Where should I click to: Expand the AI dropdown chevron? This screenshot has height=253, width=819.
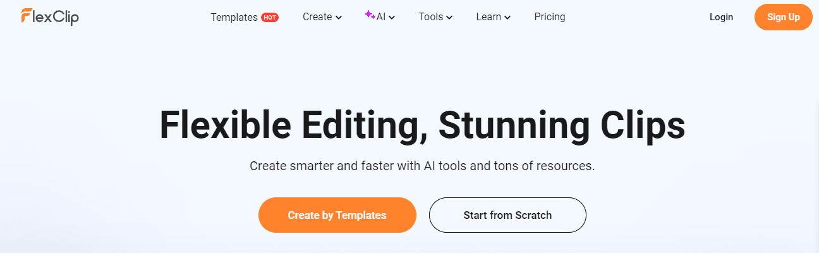392,18
